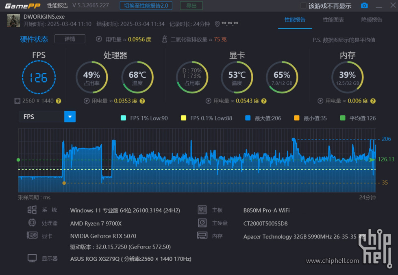Viewport: 398px width, 275px height.
Task: Click the green average marker at chart left
Action: click(18, 160)
